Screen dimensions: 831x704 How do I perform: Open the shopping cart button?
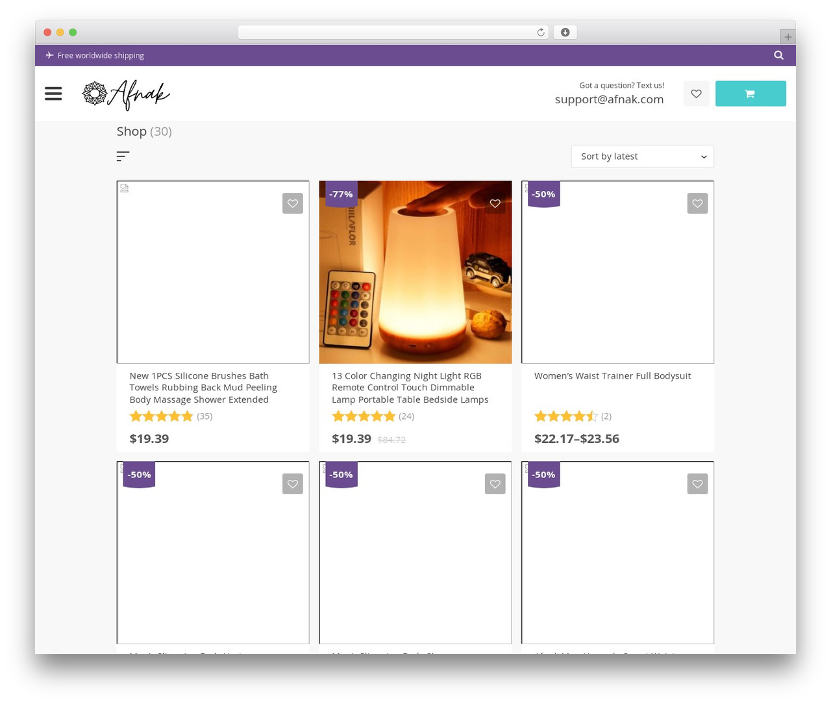pos(750,94)
